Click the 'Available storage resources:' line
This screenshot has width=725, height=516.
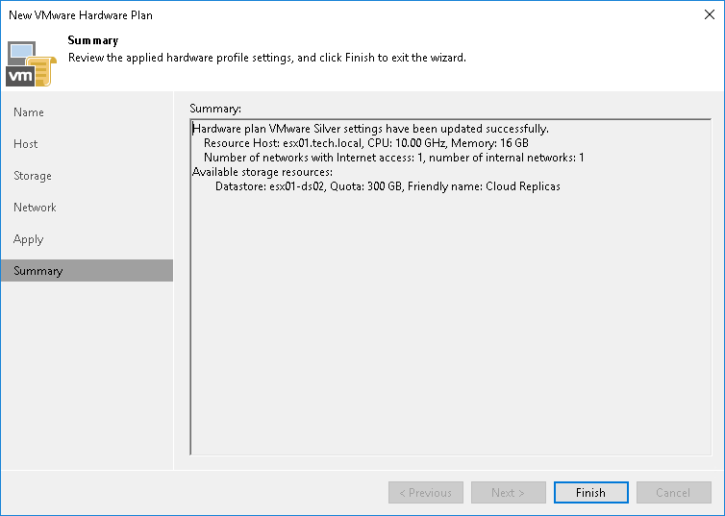262,172
